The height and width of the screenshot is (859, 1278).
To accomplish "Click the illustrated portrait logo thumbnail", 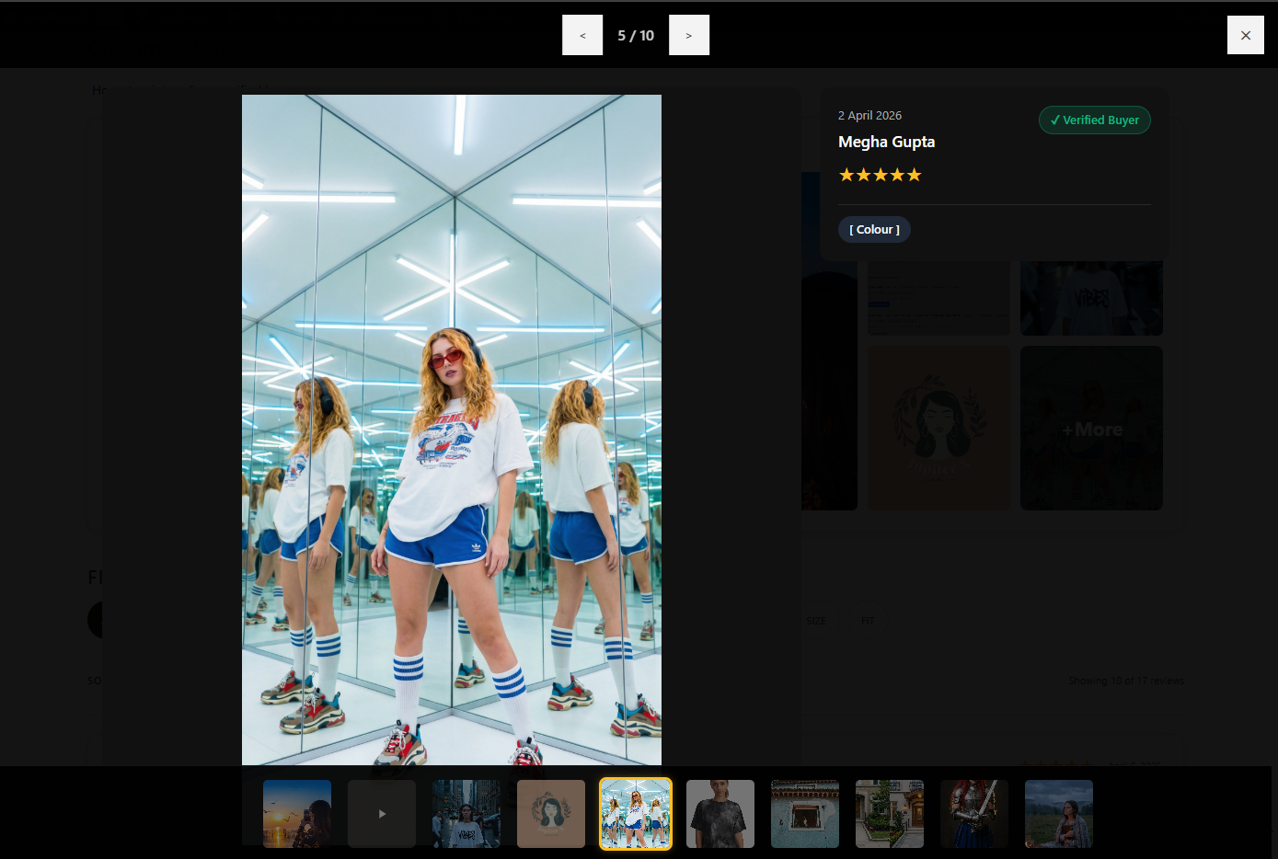I will (938, 428).
